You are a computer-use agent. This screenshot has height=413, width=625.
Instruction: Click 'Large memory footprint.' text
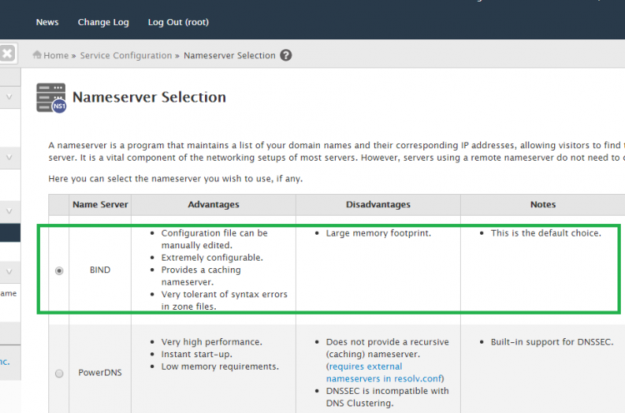(x=378, y=233)
